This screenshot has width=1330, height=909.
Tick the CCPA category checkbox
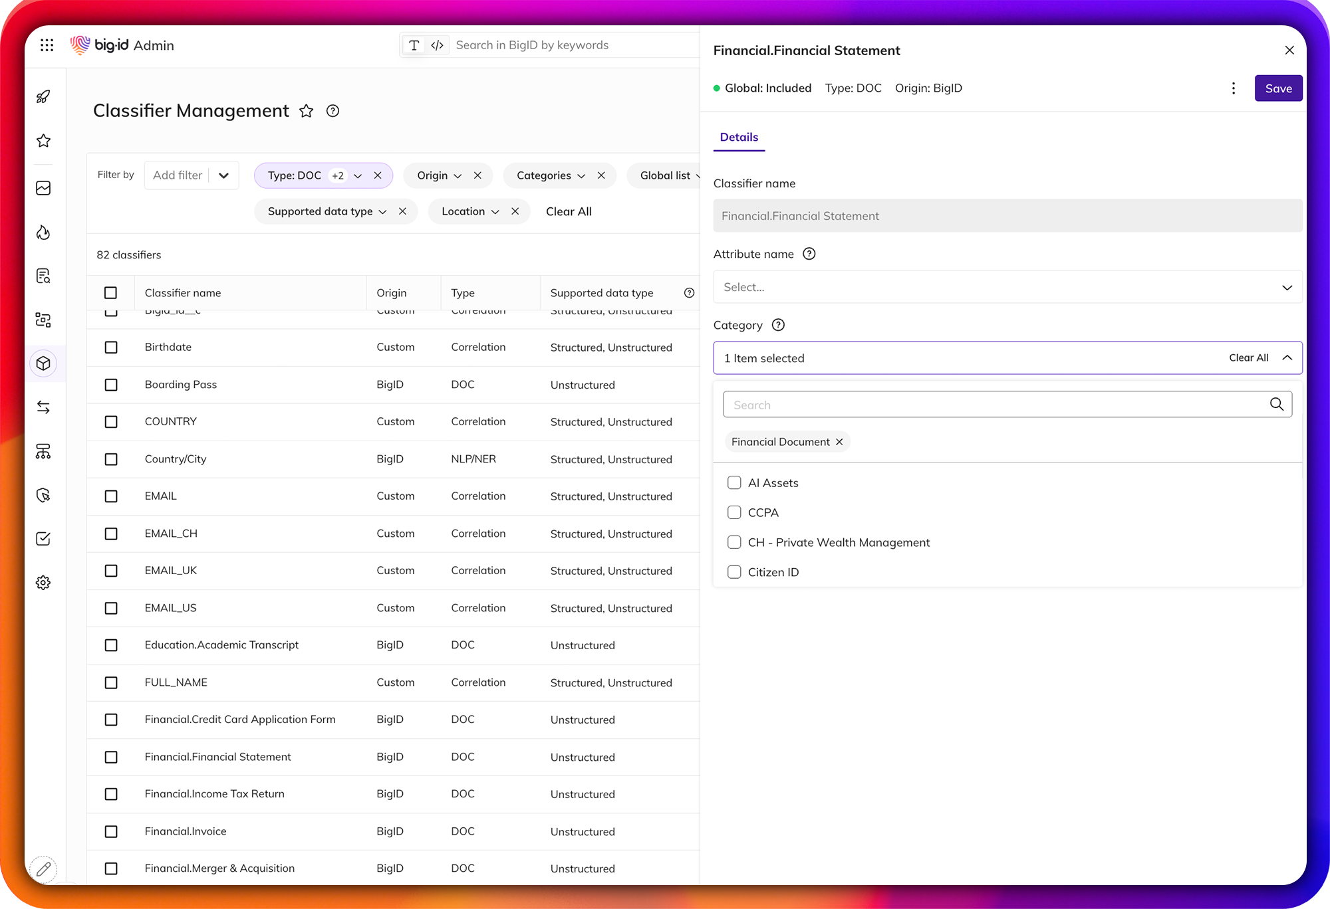(734, 513)
